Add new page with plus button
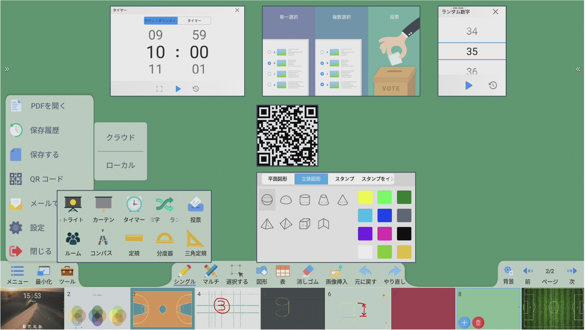The image size is (585, 330). pos(464,323)
